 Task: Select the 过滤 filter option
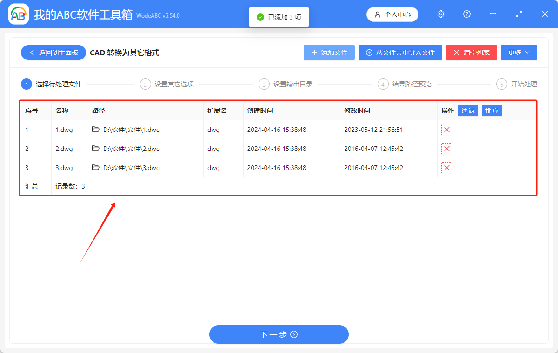pyautogui.click(x=468, y=111)
